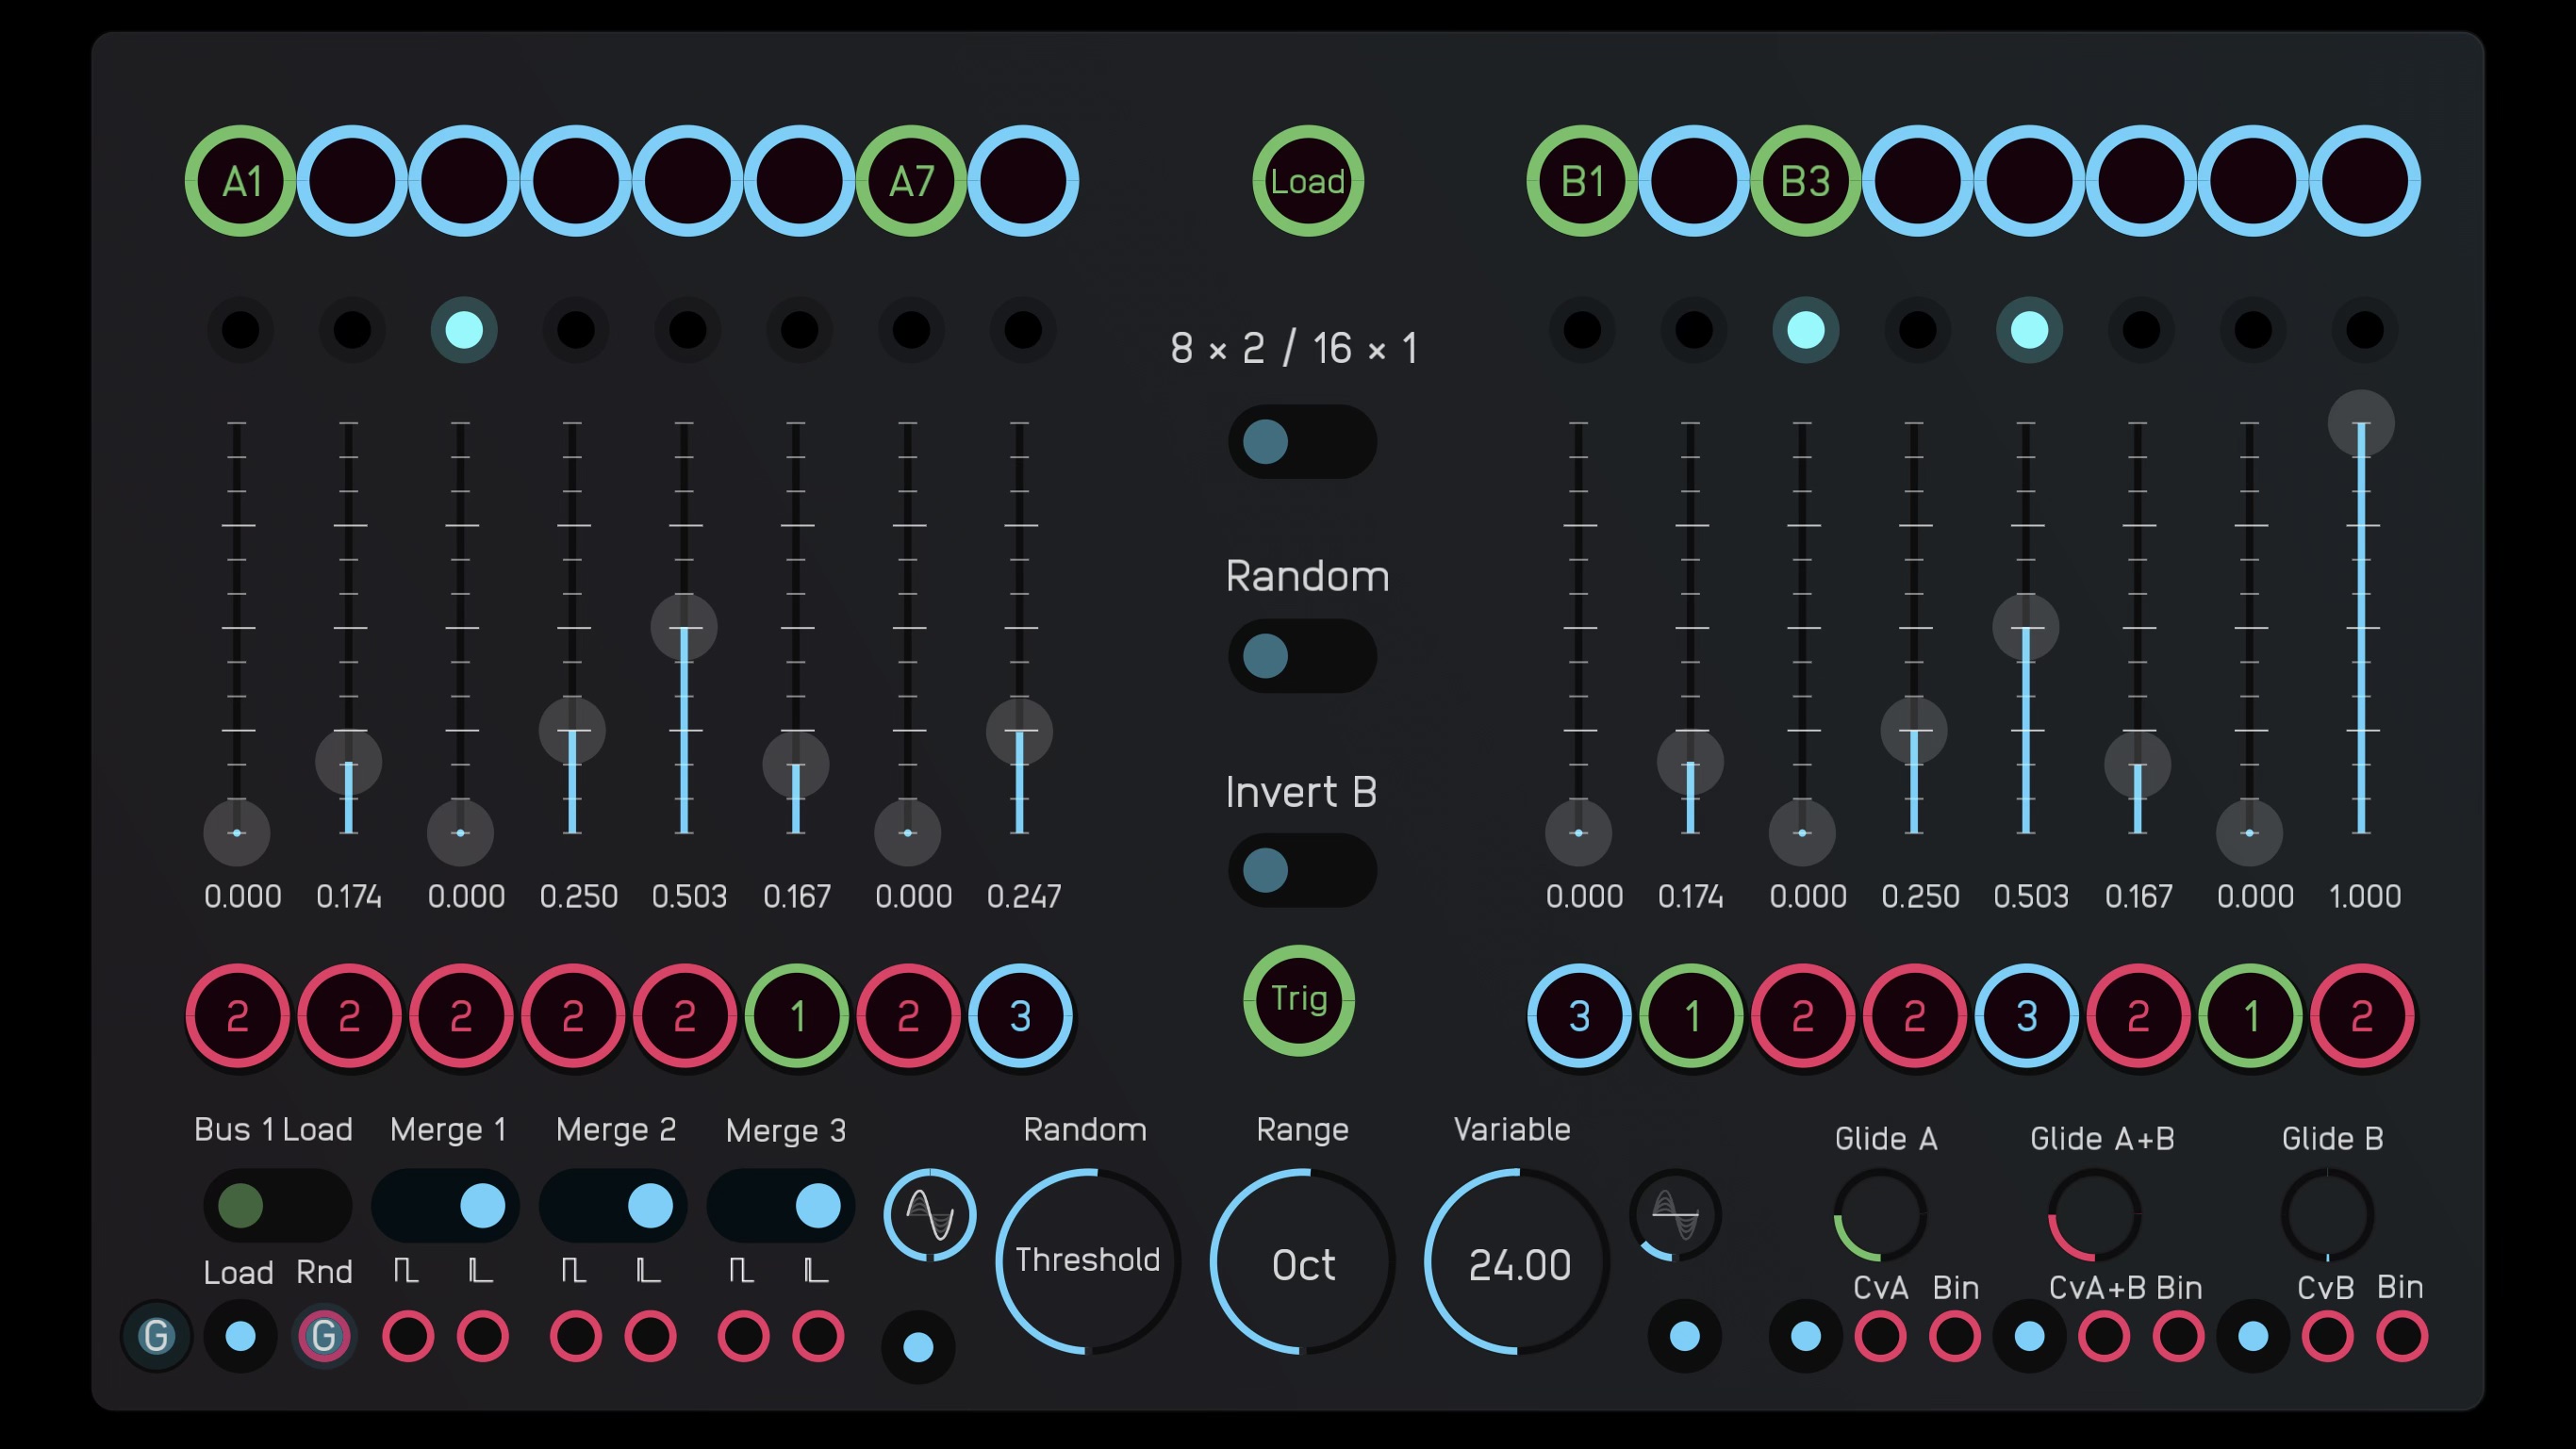Click the Random Threshold knob
This screenshot has width=2576, height=1449.
[1088, 1261]
